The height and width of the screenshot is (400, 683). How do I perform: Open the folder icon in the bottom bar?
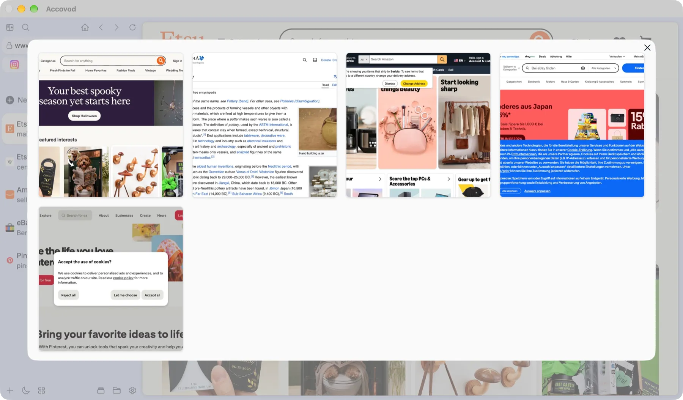point(116,390)
